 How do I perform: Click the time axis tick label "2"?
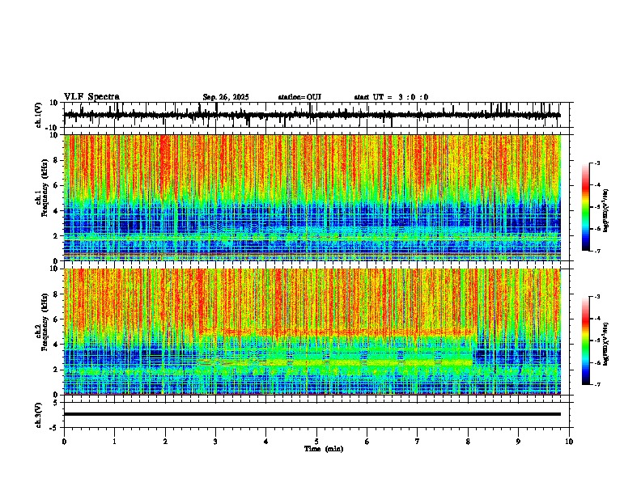pyautogui.click(x=165, y=442)
